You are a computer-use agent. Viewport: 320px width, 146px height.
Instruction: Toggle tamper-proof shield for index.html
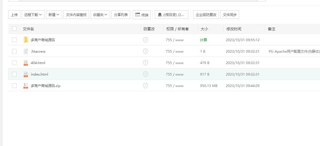click(x=145, y=74)
